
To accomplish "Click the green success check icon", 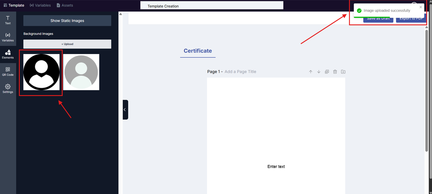I will click(359, 11).
